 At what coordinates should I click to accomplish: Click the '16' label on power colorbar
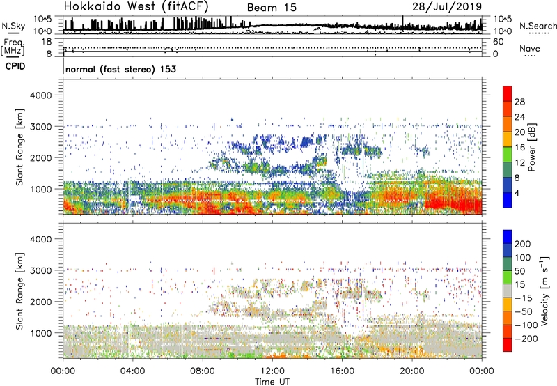coord(519,148)
